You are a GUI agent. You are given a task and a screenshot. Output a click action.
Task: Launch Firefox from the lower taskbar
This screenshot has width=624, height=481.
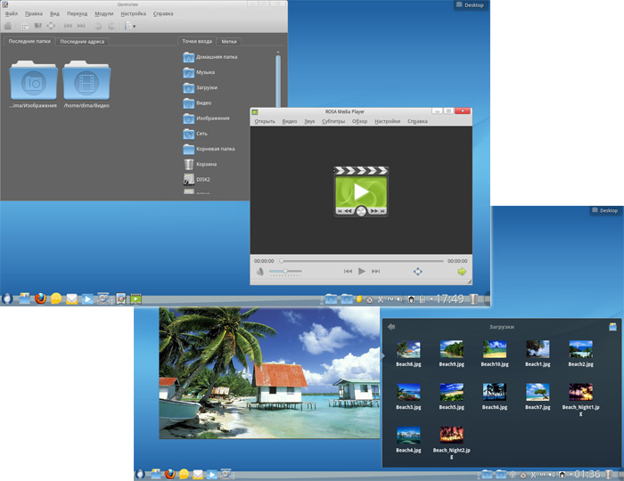pos(170,474)
